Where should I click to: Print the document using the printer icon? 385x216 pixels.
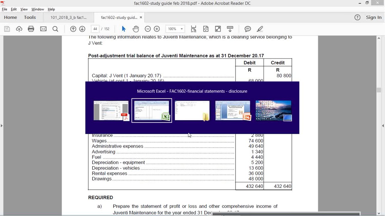(31, 29)
